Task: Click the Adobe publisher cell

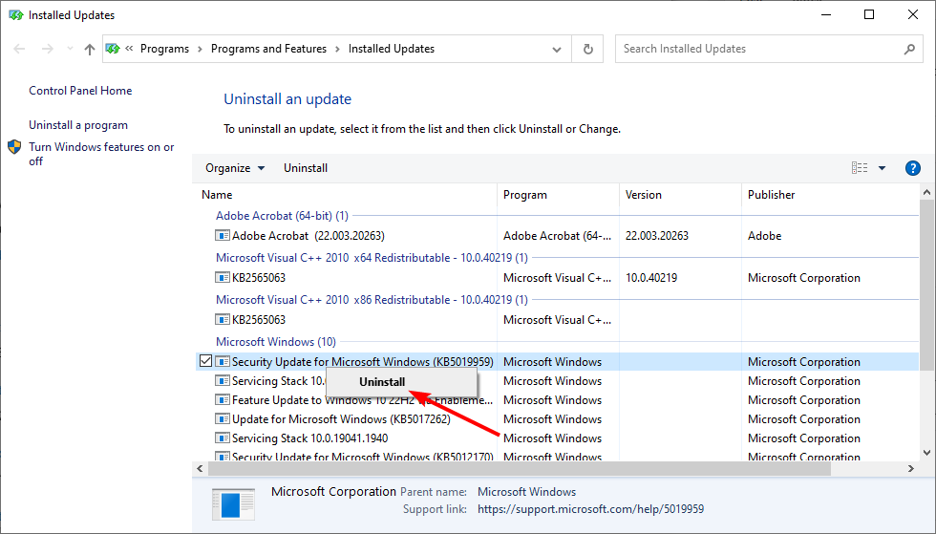Action: [765, 236]
